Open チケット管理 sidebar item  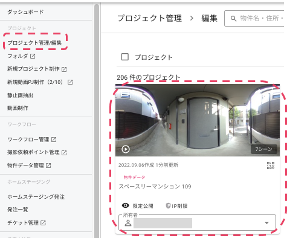click(23, 223)
